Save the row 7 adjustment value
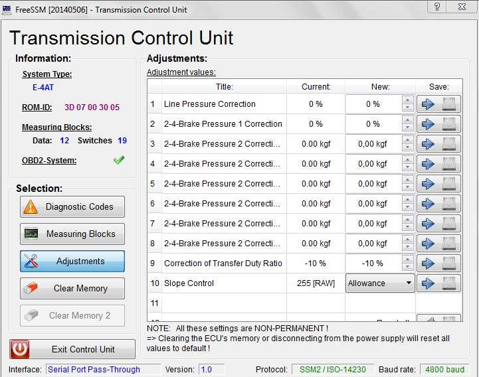This screenshot has height=377, width=479. click(438, 224)
